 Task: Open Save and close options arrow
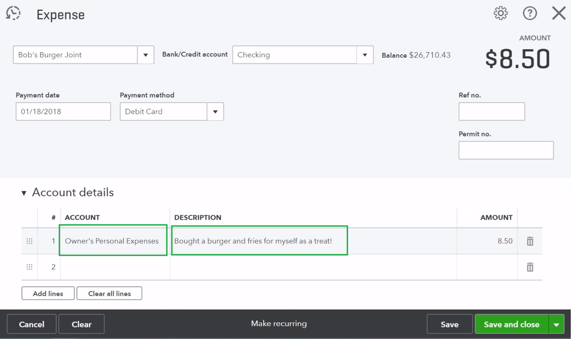[x=556, y=324]
